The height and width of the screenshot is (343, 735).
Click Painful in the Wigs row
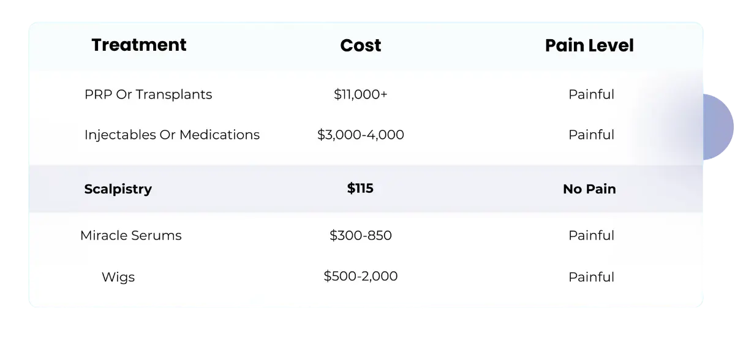click(x=591, y=277)
